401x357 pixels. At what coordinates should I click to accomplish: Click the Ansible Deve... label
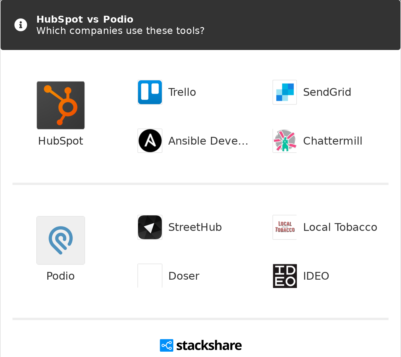208,141
